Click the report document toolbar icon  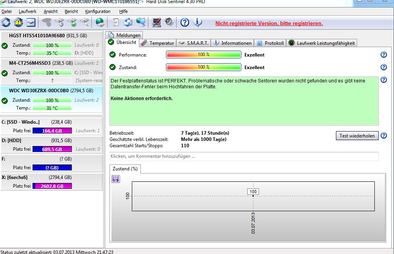click(x=116, y=22)
